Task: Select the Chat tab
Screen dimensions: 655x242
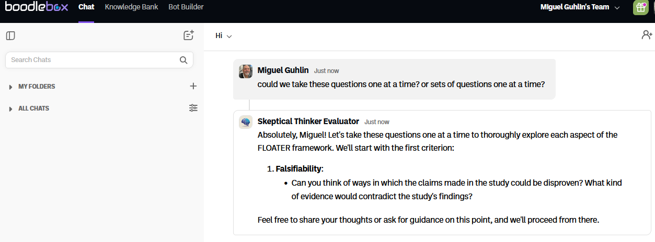Action: 86,7
